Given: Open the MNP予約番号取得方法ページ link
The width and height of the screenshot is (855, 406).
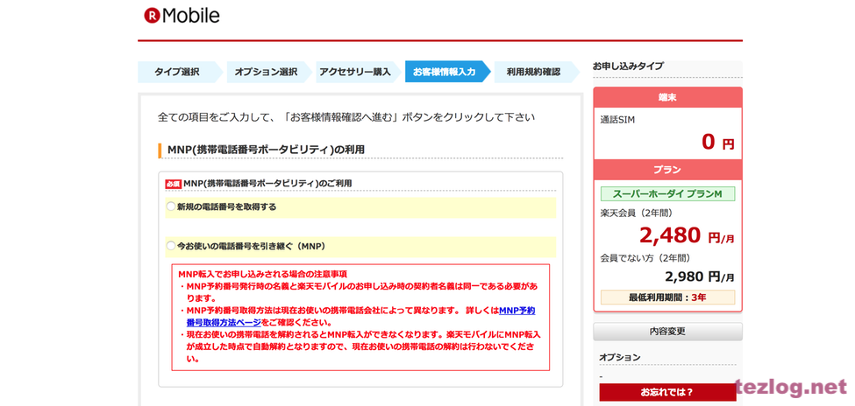Looking at the screenshot, I should pyautogui.click(x=360, y=316).
